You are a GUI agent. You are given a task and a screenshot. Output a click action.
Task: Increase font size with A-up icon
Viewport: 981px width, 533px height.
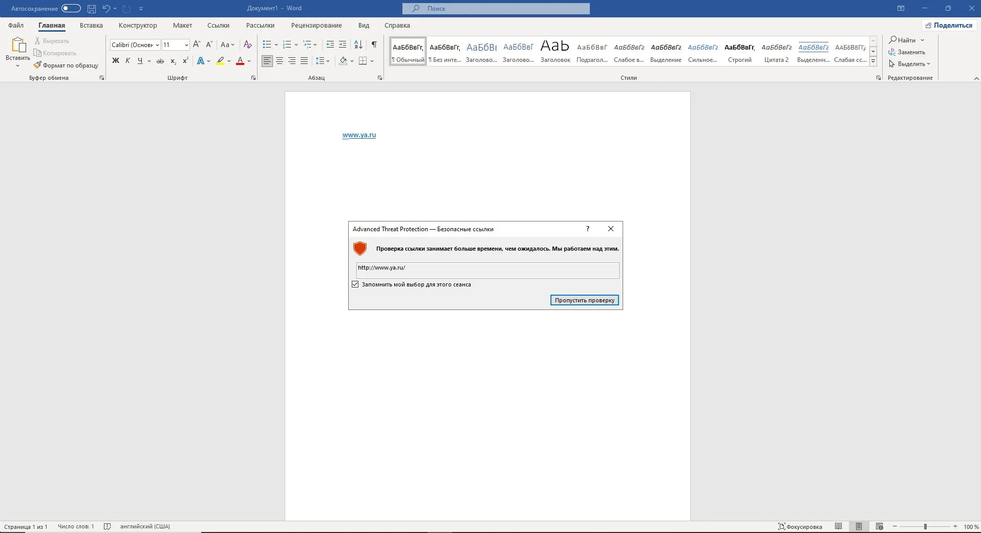(197, 45)
